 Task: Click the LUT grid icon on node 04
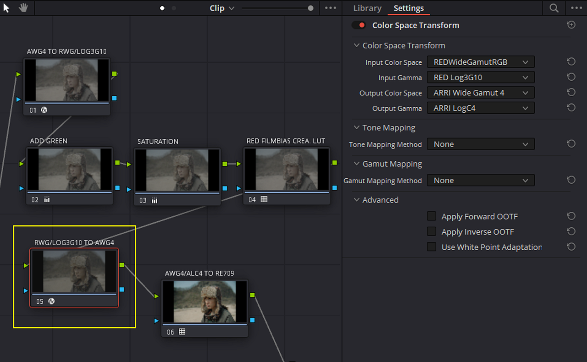point(264,199)
